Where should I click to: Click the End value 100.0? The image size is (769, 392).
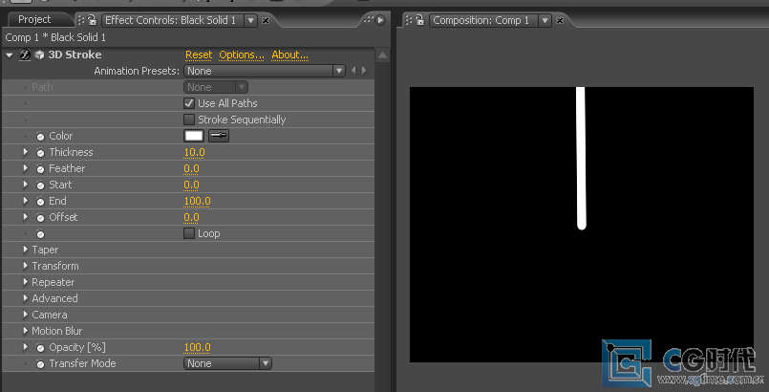pos(197,201)
